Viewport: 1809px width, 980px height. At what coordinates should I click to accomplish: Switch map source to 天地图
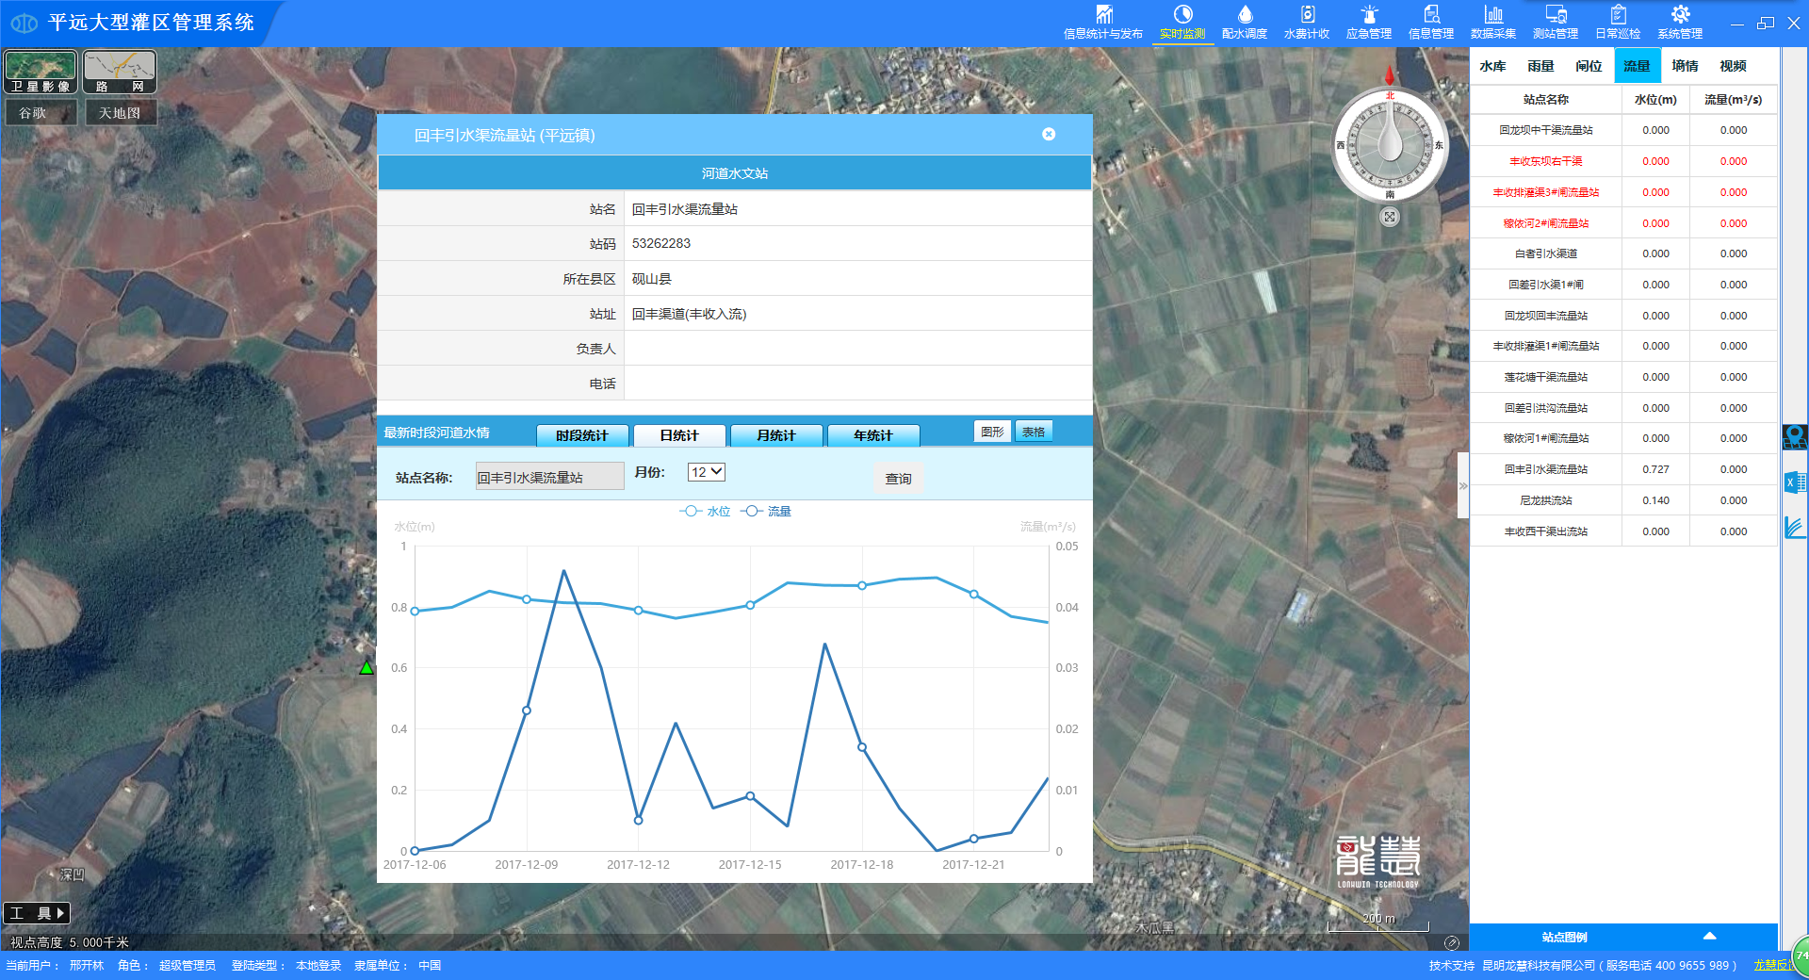point(120,113)
